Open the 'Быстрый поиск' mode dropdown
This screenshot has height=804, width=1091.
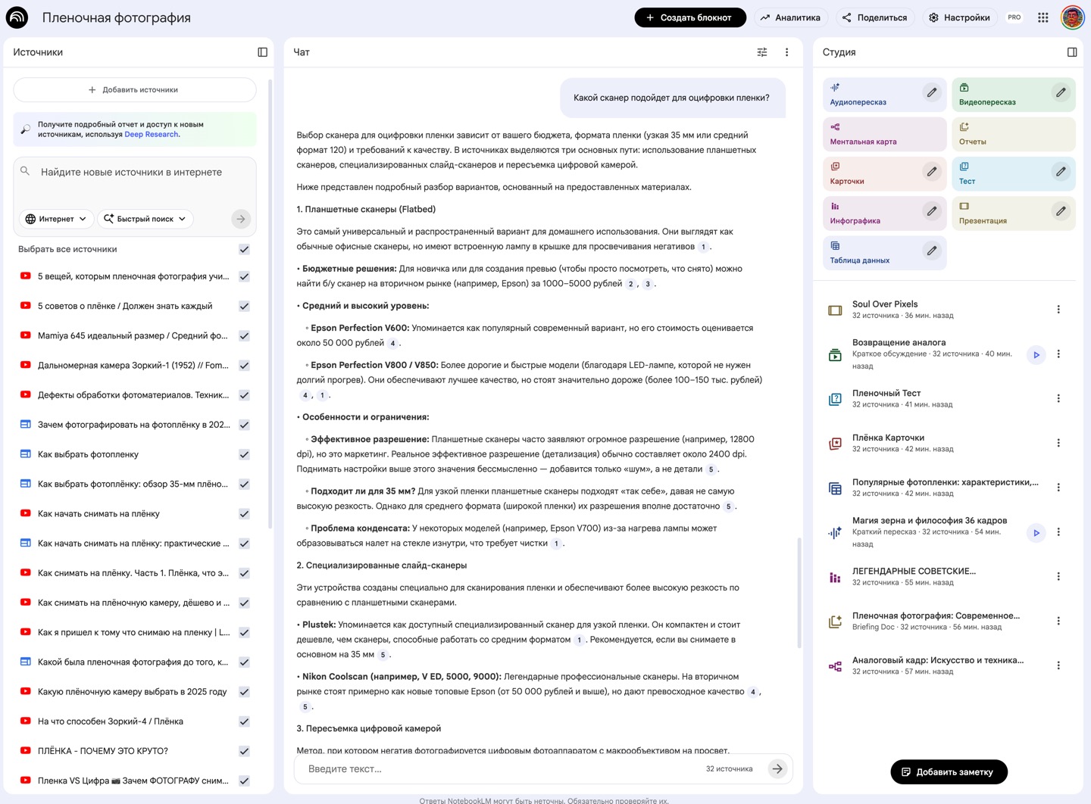tap(145, 219)
